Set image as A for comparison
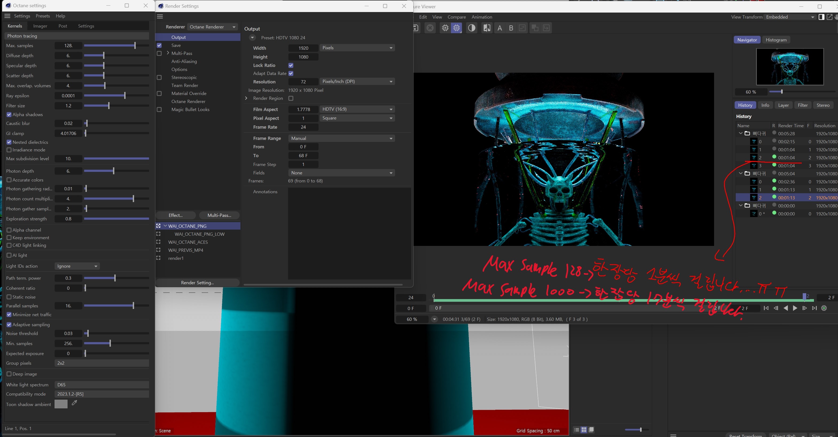 (x=500, y=28)
